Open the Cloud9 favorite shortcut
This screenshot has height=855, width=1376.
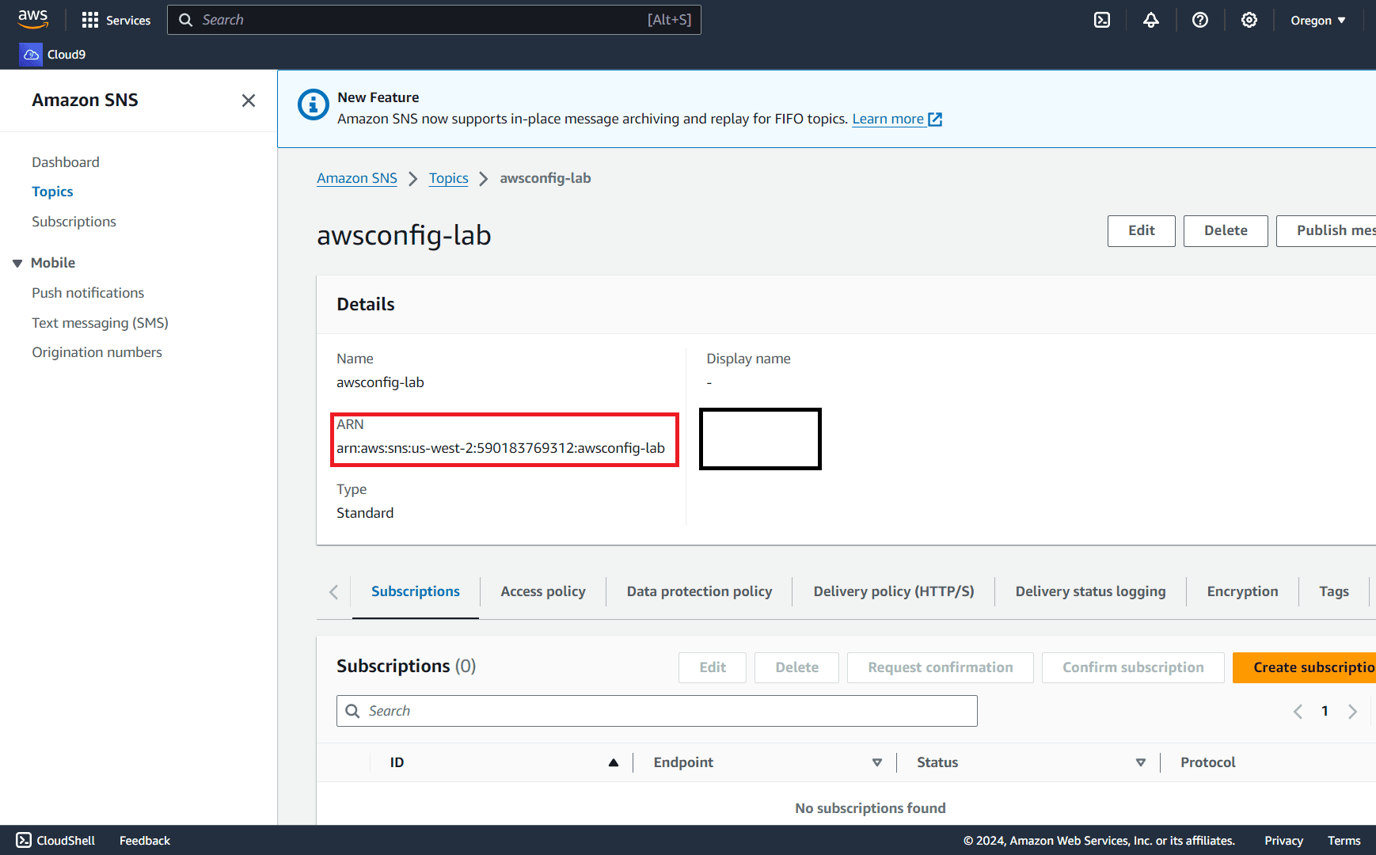pos(53,54)
